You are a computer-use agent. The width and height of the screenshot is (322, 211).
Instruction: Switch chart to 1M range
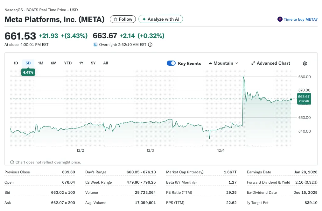click(41, 63)
